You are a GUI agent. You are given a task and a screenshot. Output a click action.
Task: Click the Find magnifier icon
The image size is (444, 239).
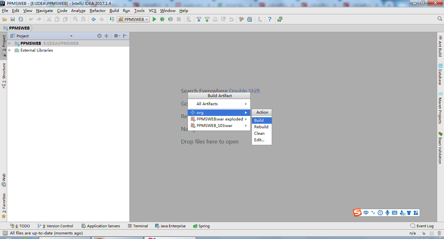[75, 19]
